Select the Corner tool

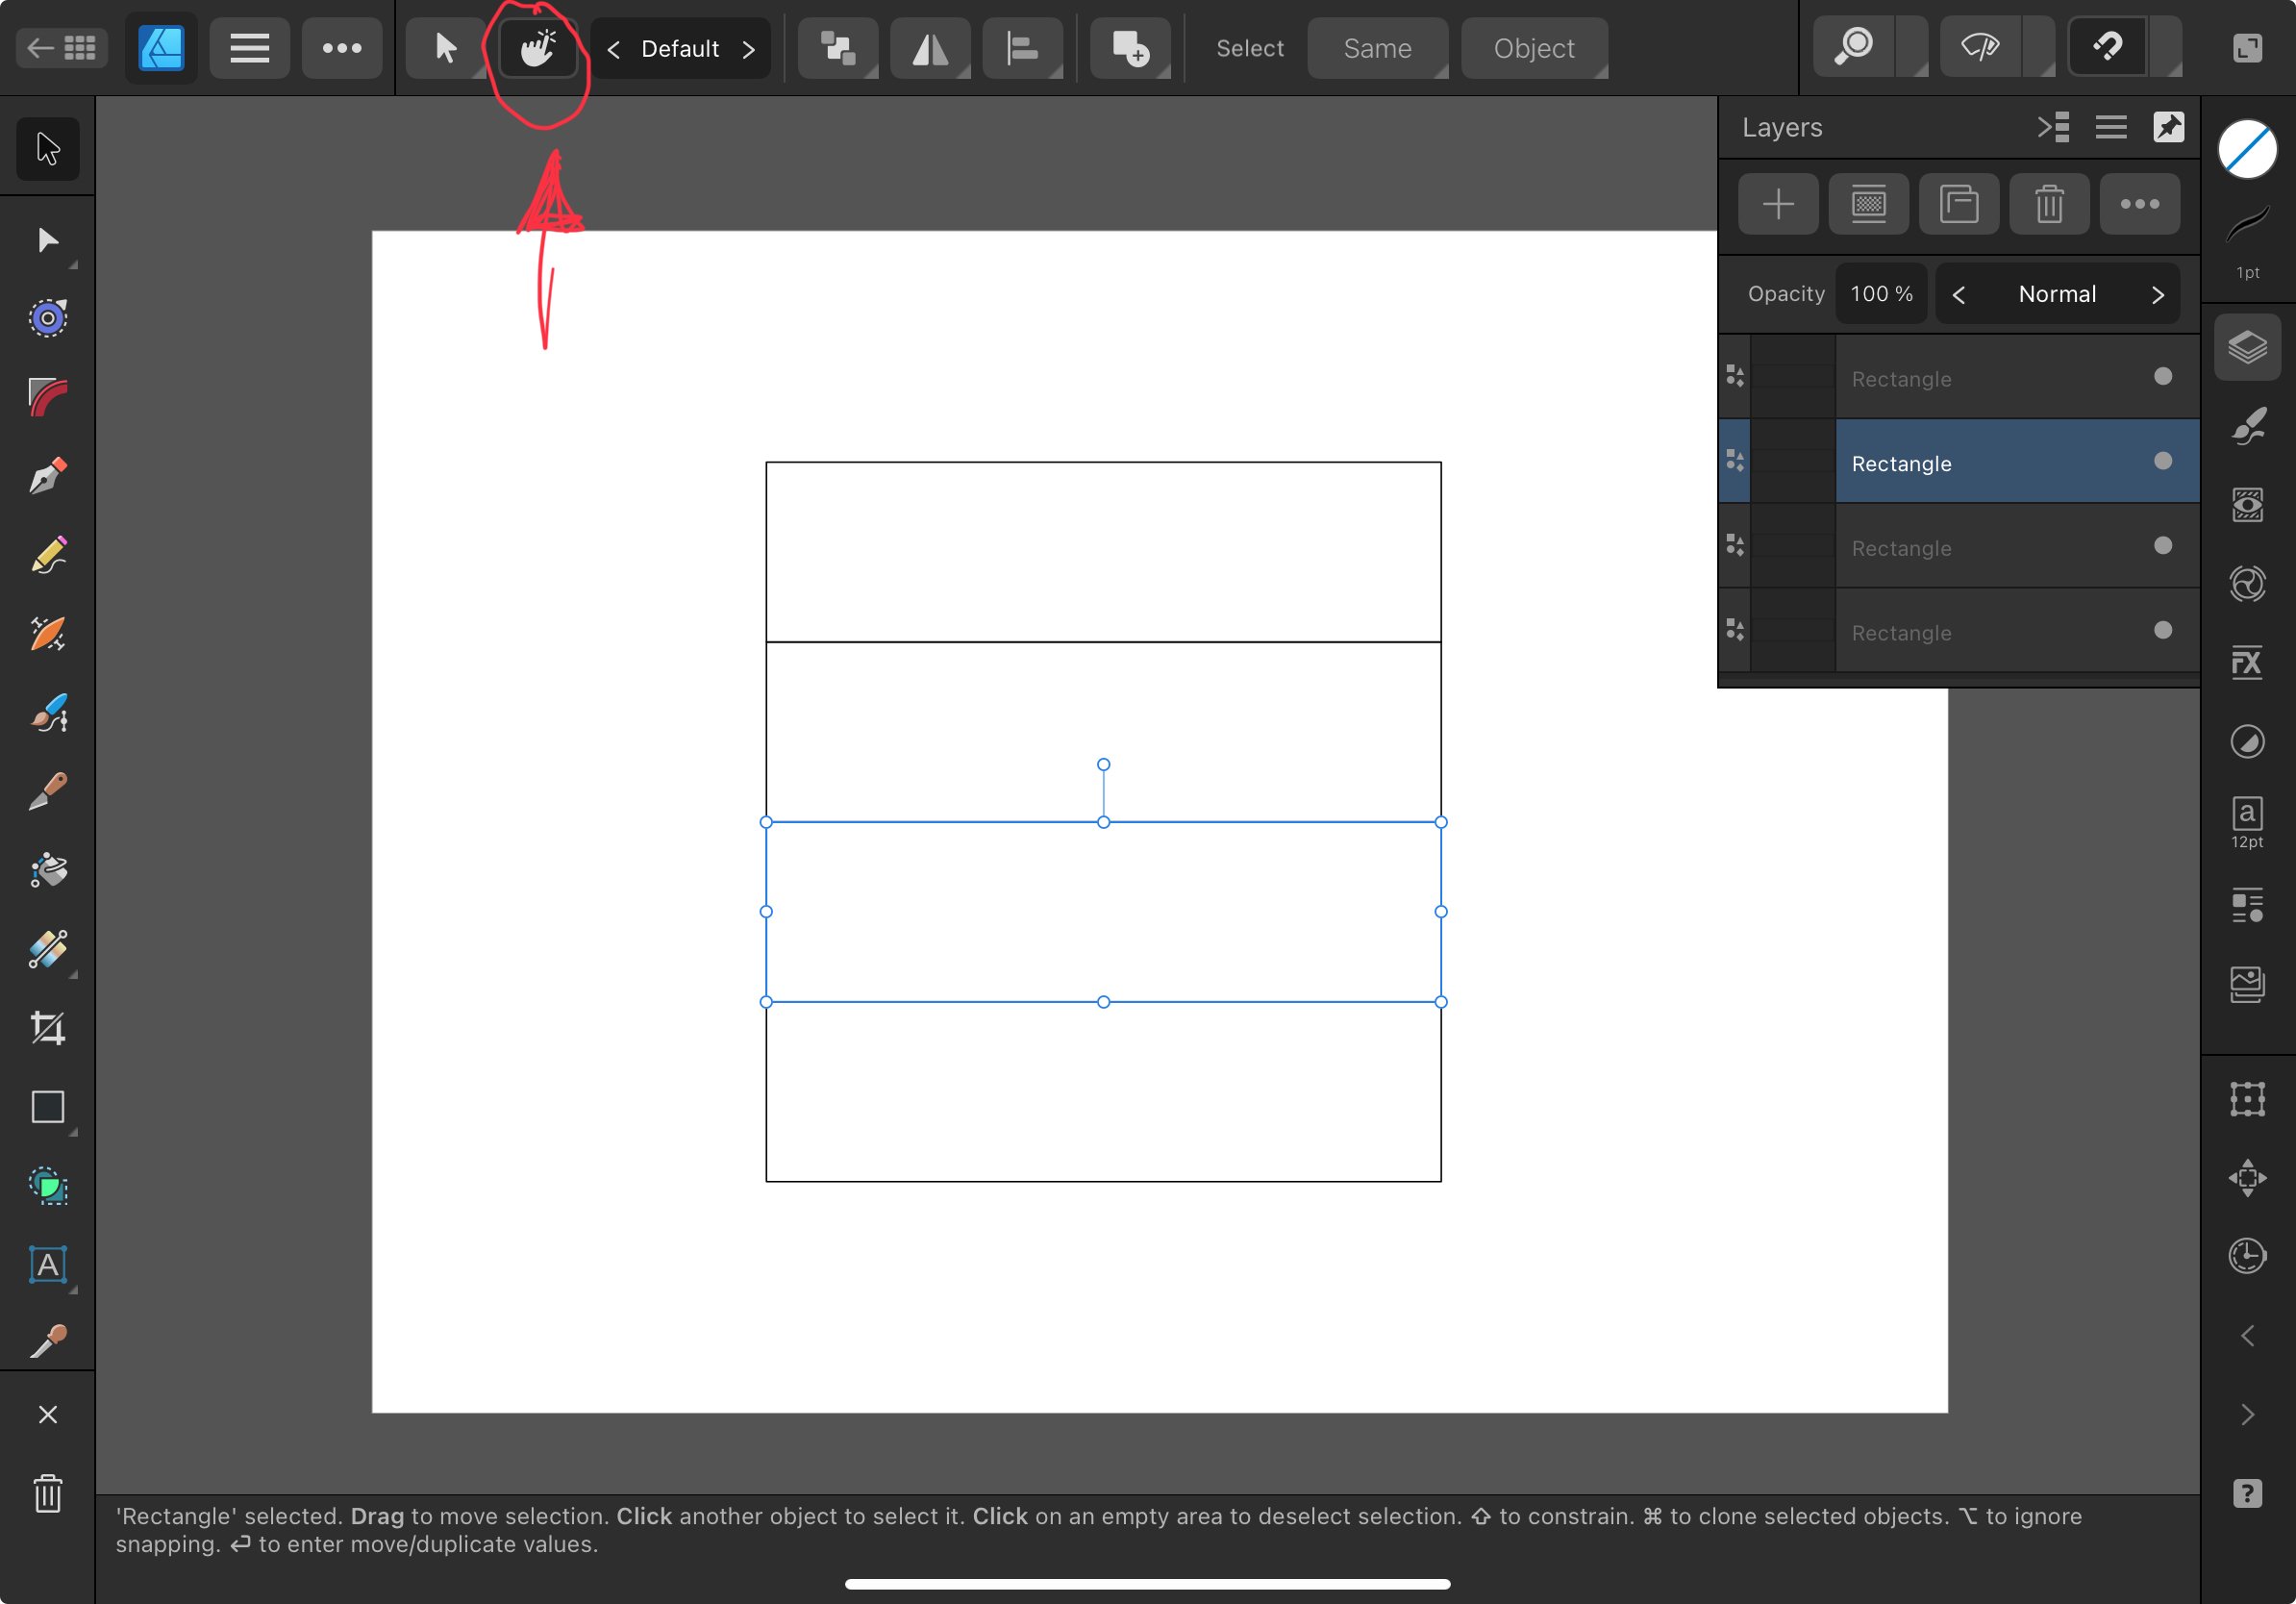click(x=47, y=397)
